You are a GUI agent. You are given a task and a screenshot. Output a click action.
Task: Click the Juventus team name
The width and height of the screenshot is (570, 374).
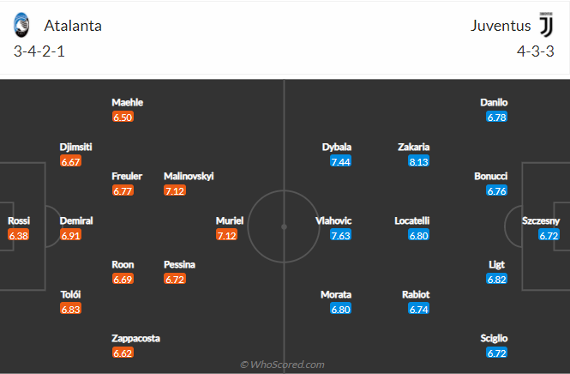tap(501, 26)
